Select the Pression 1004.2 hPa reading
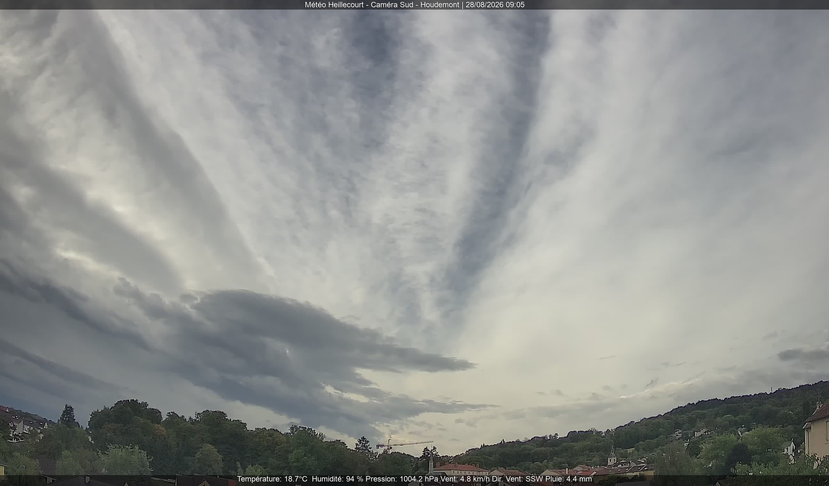 [402, 479]
